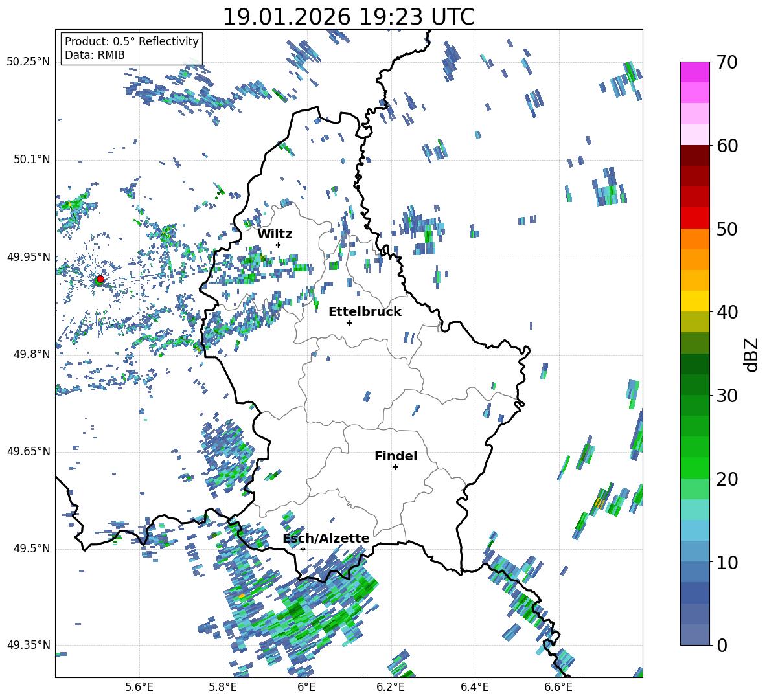Click the Ettelbruck station cross marker
Viewport: 767px width, 700px height.
coord(349,322)
